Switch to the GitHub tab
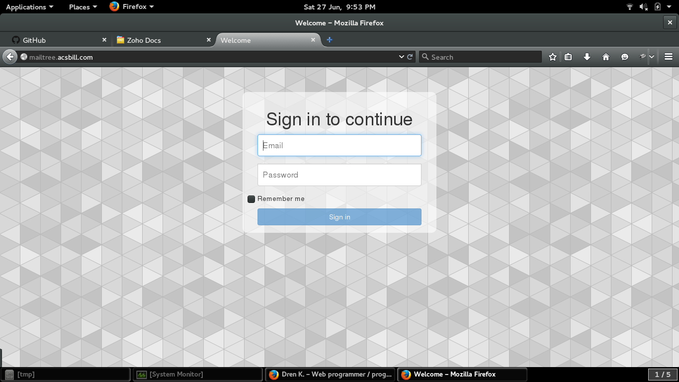 tap(55, 40)
